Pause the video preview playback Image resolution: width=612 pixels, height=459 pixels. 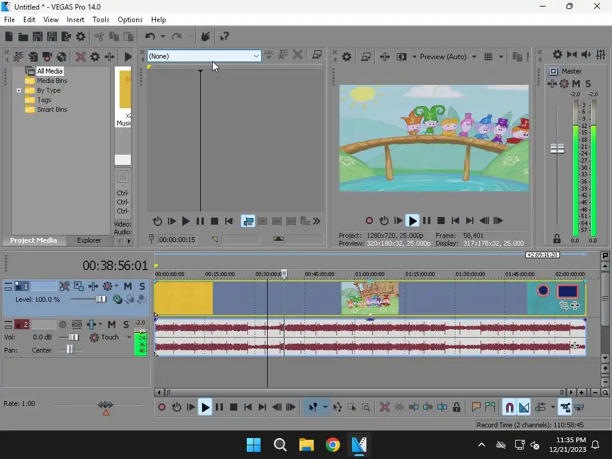427,221
